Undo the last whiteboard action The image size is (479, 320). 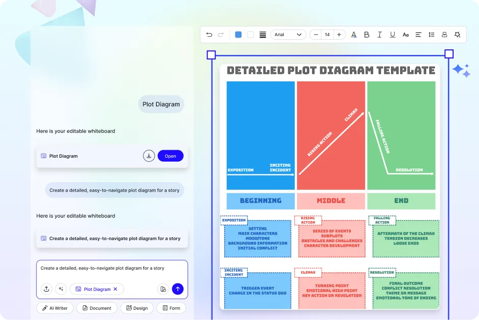(x=208, y=35)
